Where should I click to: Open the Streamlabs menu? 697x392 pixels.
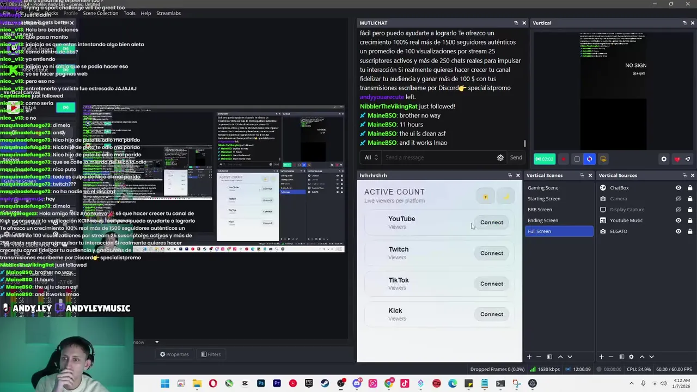click(x=168, y=13)
